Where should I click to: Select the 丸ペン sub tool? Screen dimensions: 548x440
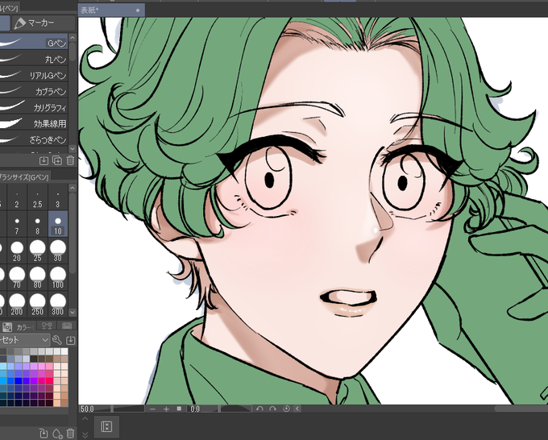point(34,59)
